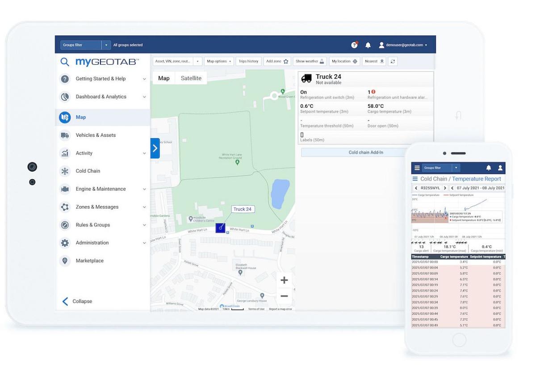Click the My location button
This screenshot has height=384, width=536.
pyautogui.click(x=344, y=61)
